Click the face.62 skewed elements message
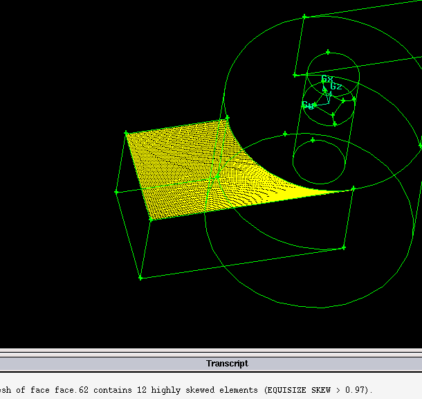 point(186,390)
